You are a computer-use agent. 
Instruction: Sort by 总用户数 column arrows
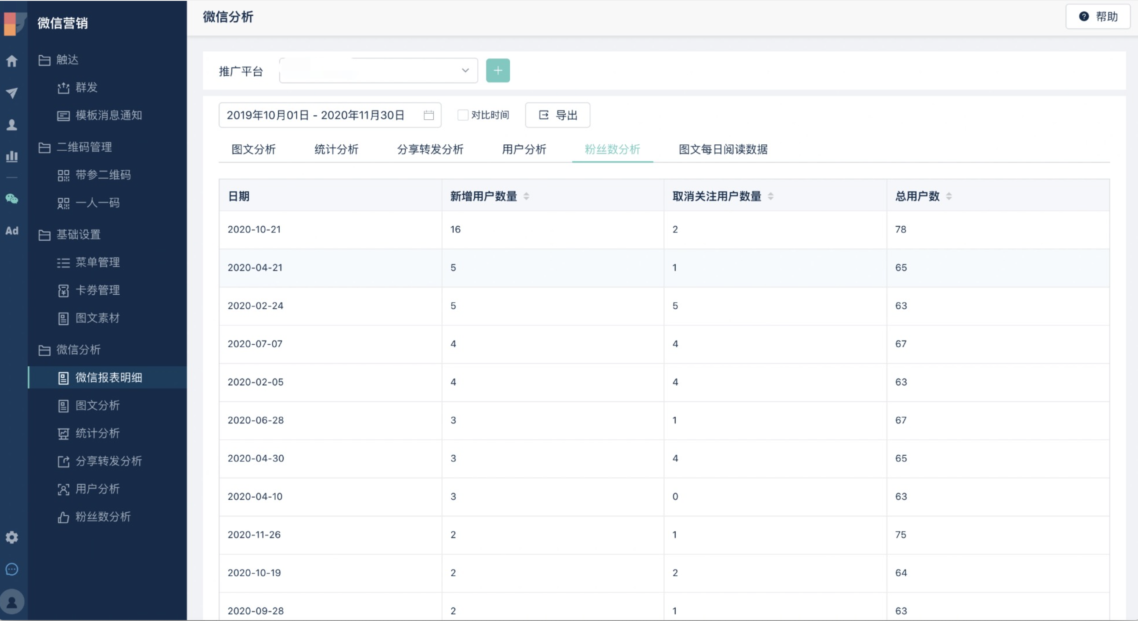pyautogui.click(x=949, y=196)
